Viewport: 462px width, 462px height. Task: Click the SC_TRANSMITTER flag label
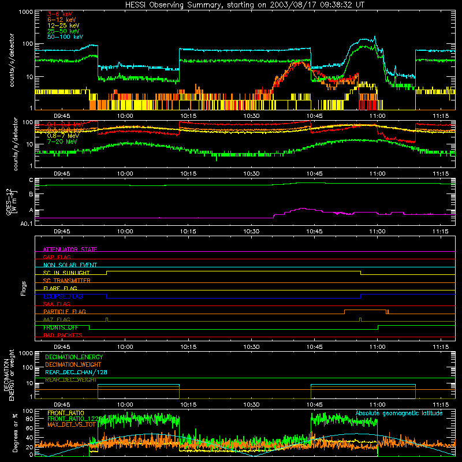[x=67, y=280]
